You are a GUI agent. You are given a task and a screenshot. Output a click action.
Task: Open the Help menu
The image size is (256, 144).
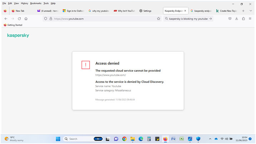click(x=53, y=3)
